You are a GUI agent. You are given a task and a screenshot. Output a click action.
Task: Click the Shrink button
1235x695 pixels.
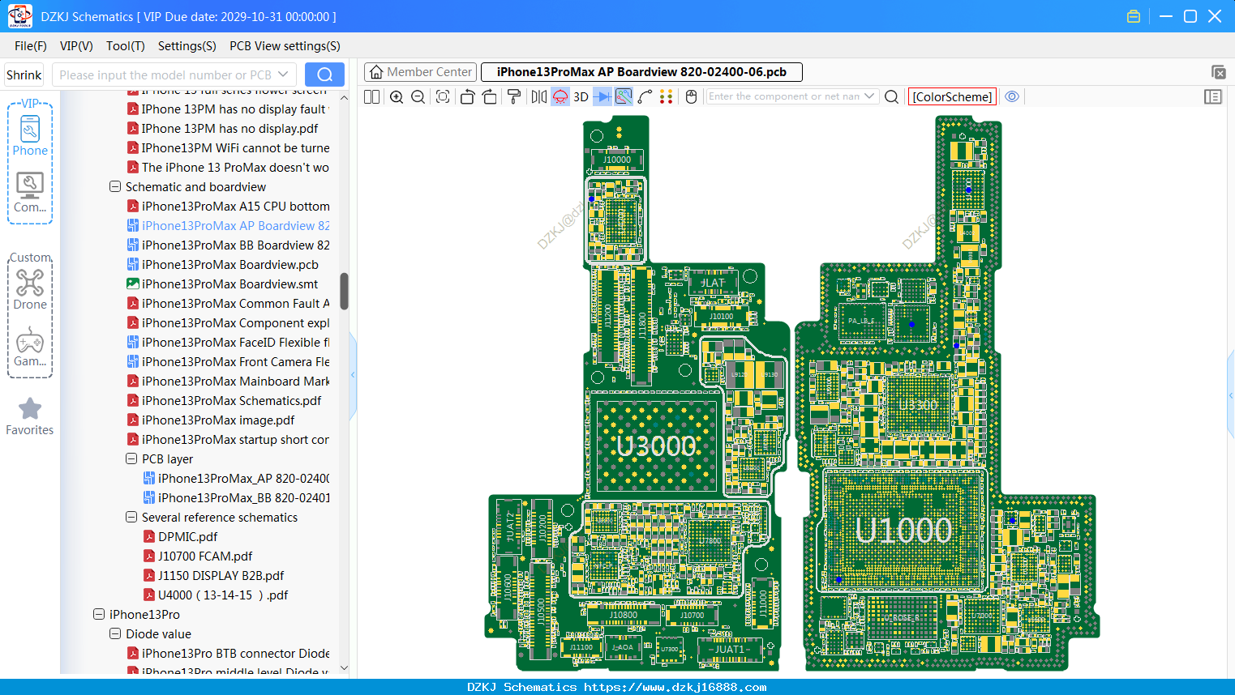click(x=24, y=75)
